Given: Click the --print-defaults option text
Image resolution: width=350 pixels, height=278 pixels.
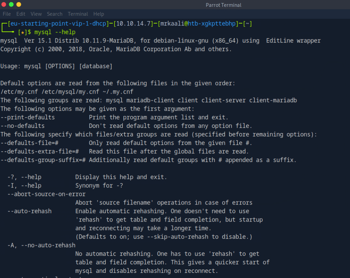Looking at the screenshot, I should pos(28,117).
